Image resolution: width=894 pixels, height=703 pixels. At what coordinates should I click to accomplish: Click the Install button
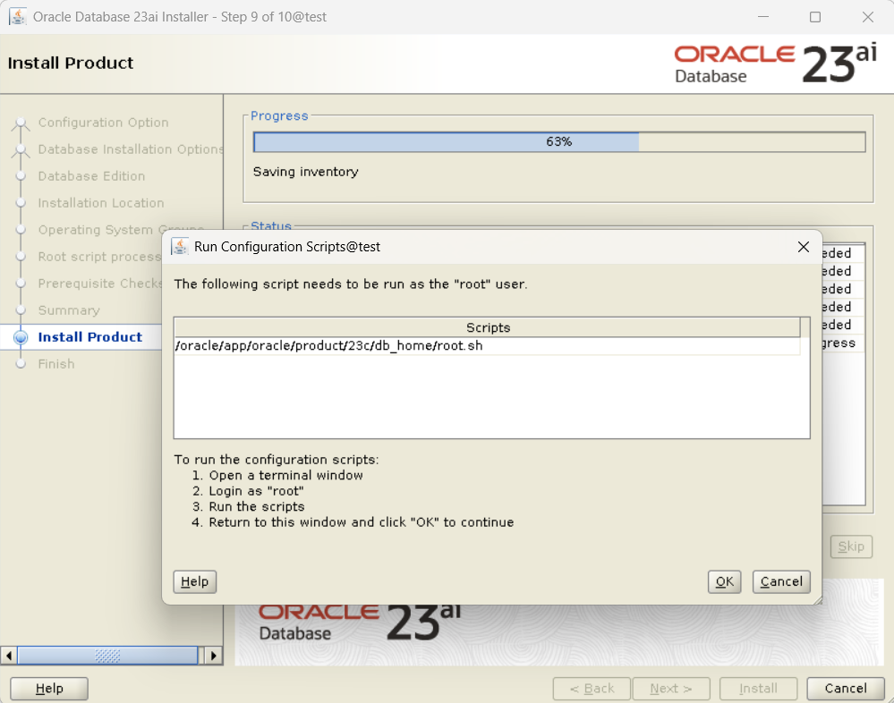[758, 688]
